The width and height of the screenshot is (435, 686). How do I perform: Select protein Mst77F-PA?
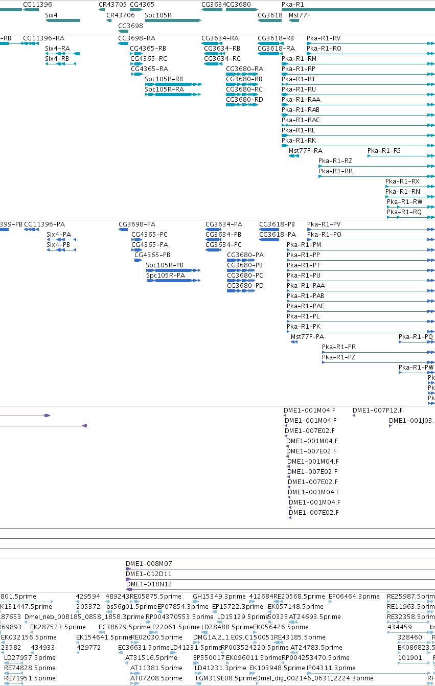click(x=307, y=337)
